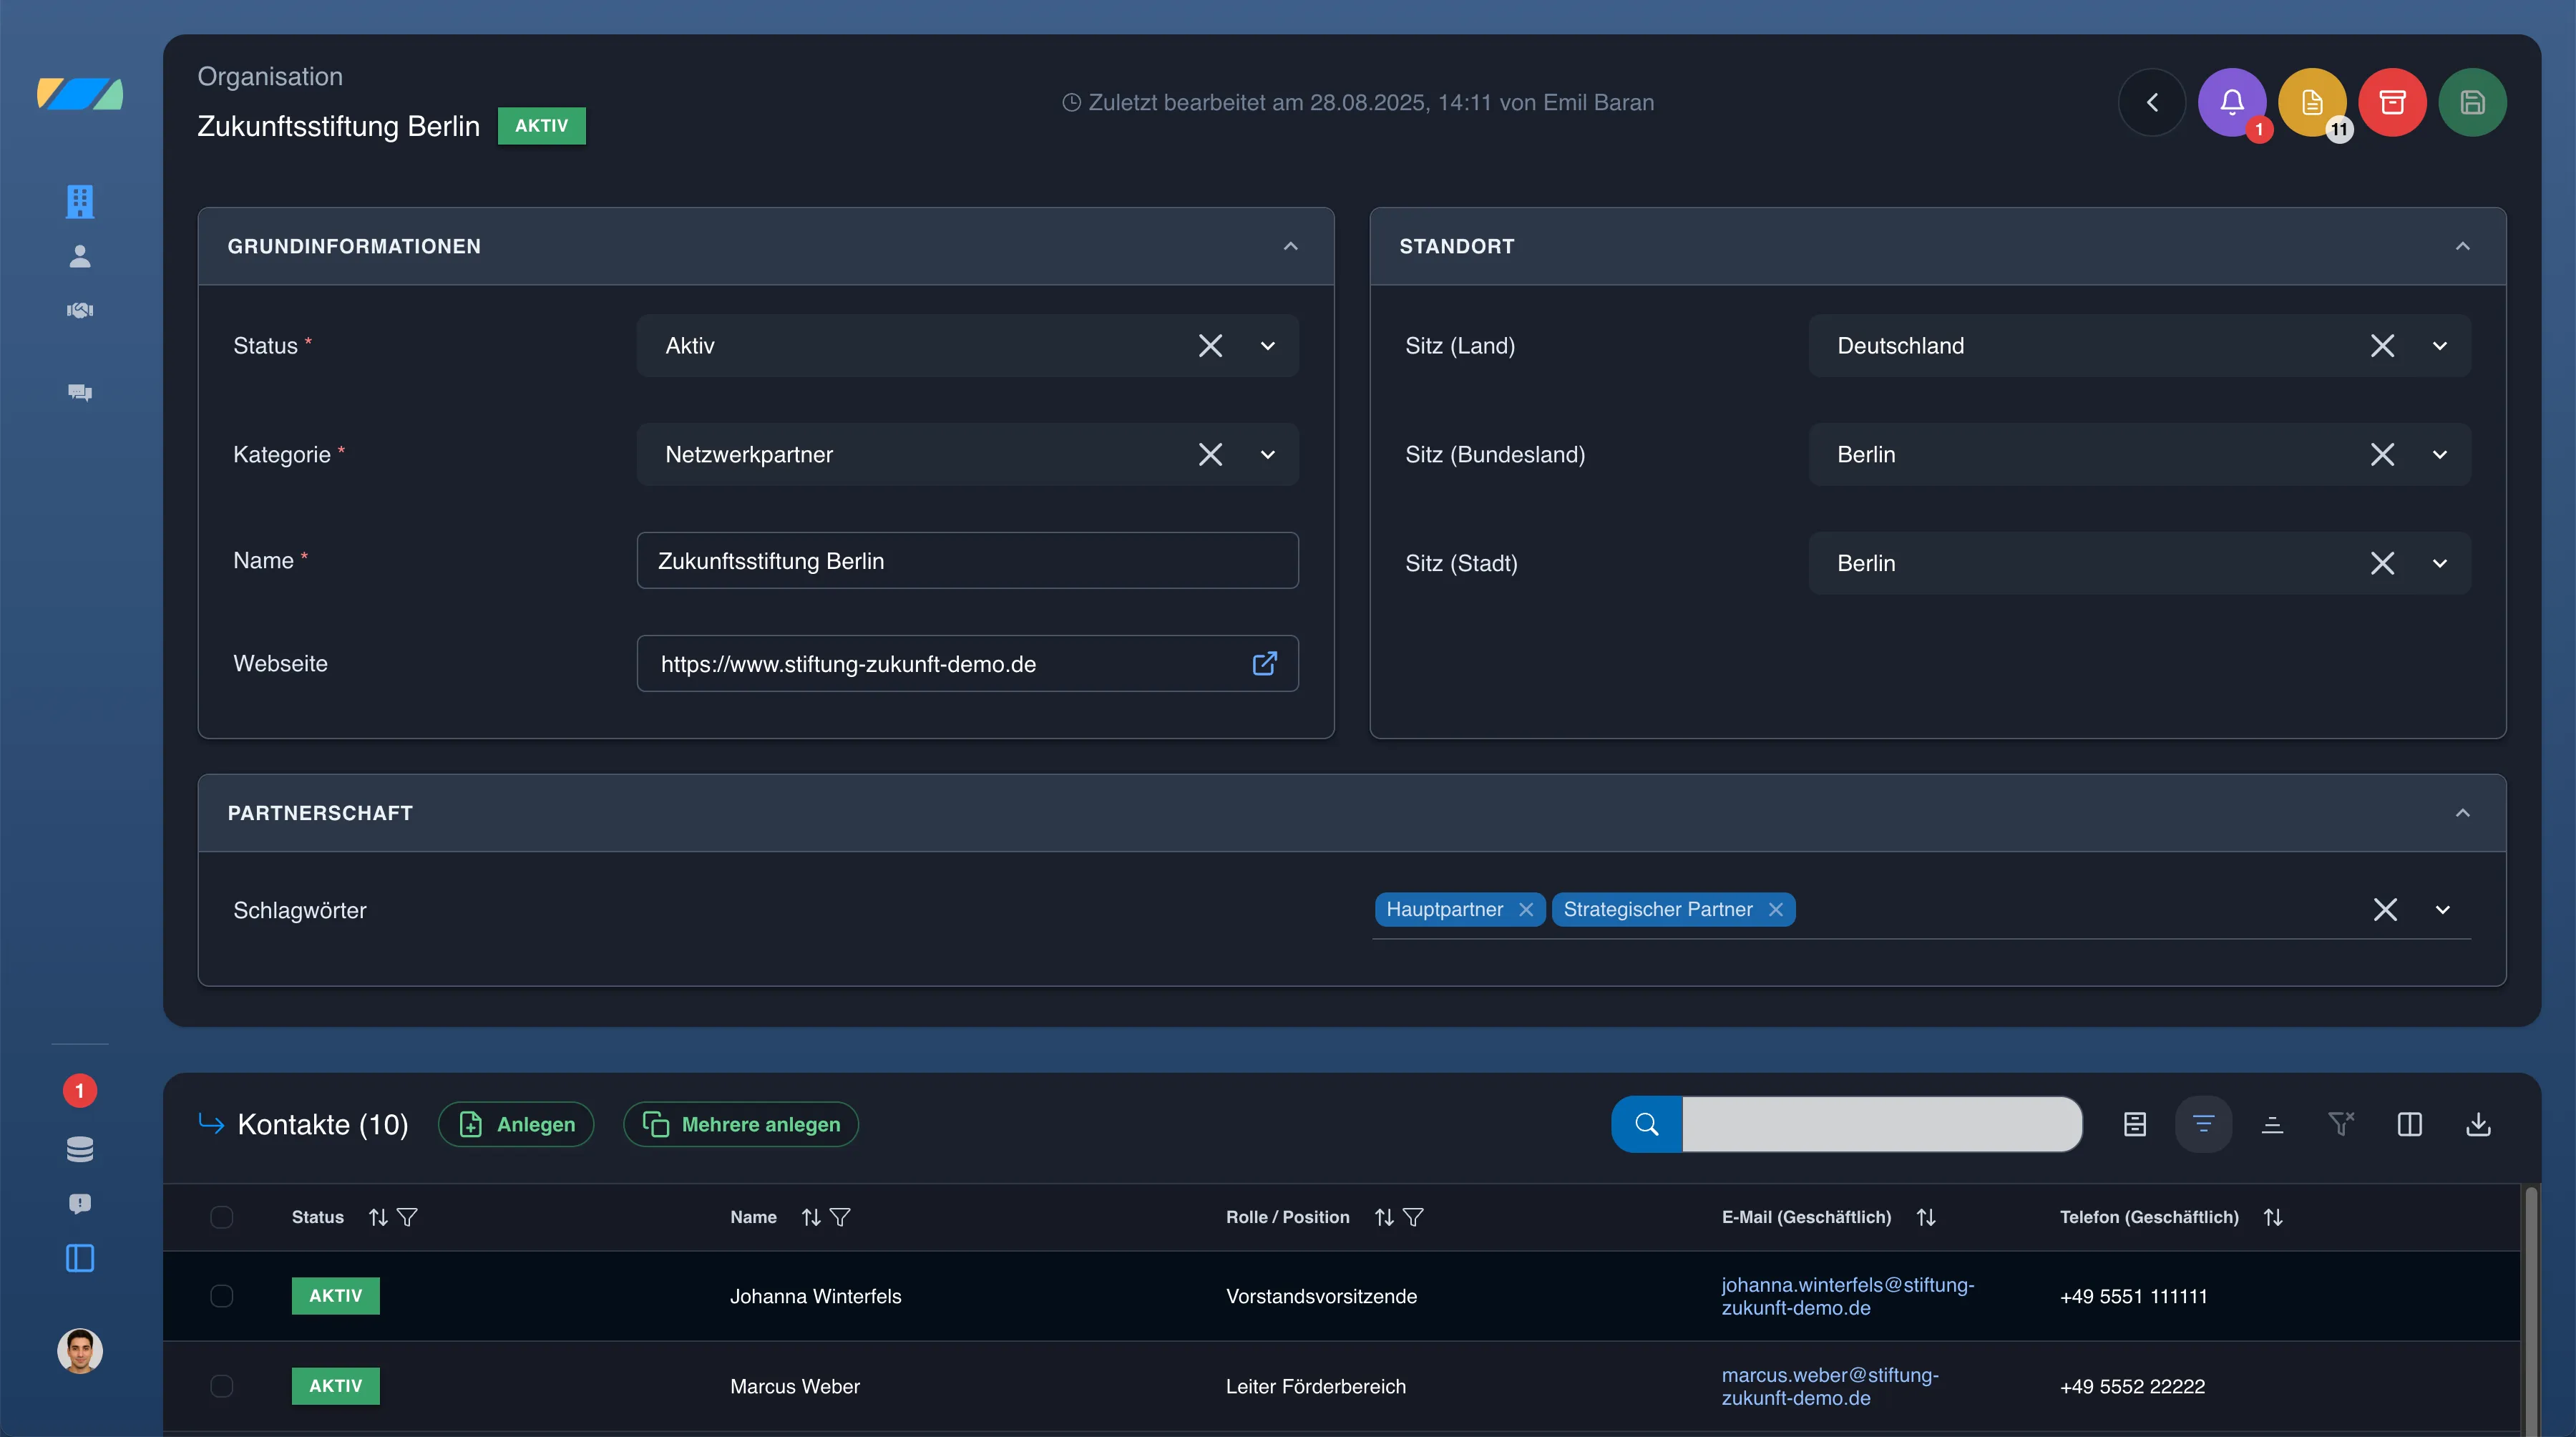Click the saved view list icon beside search

point(2135,1124)
